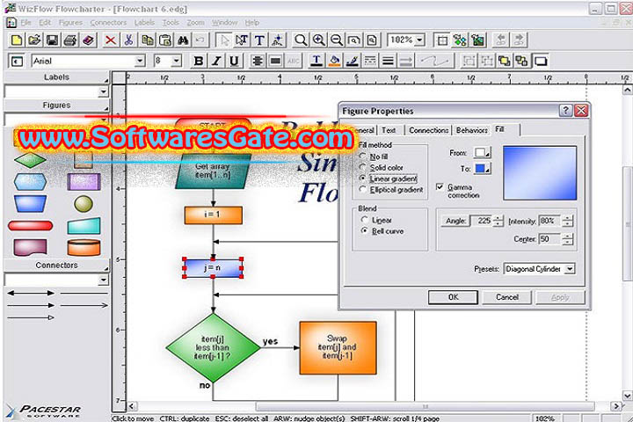Viewport: 633px width, 422px height.
Task: Toggle Bold formatting
Action: 198,61
